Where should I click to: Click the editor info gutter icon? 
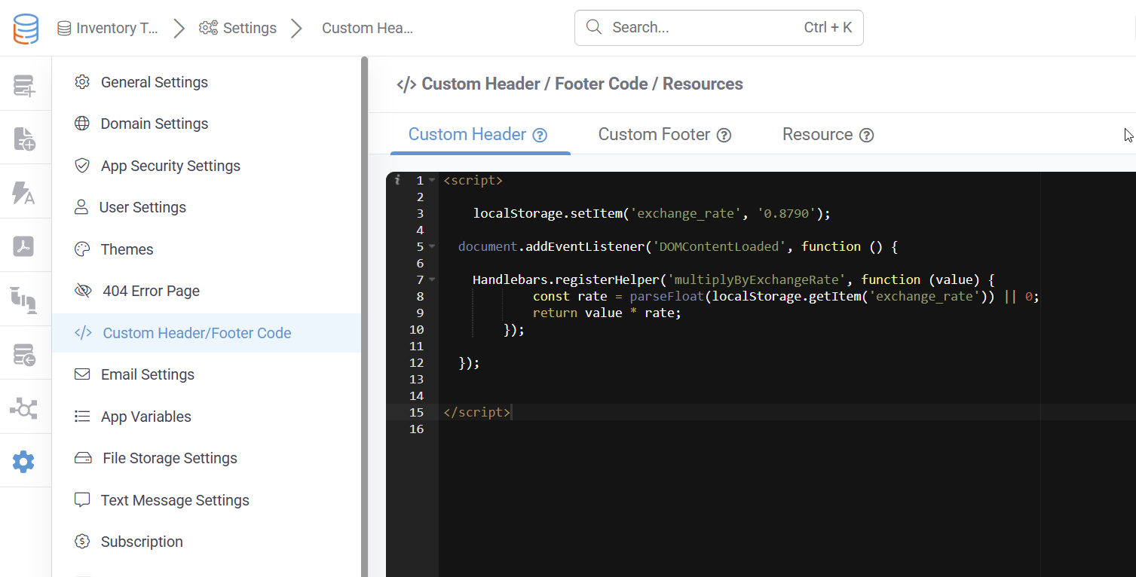(397, 180)
